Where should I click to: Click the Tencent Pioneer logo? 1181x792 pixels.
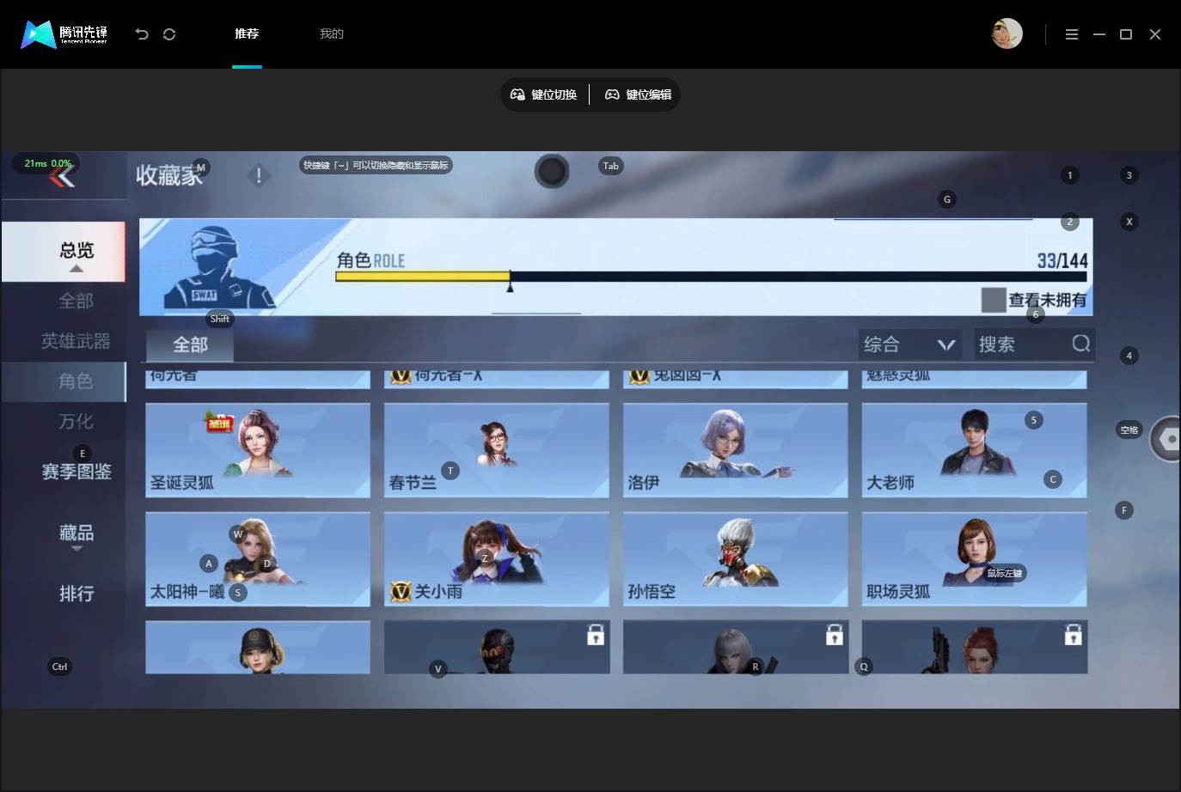click(x=64, y=34)
